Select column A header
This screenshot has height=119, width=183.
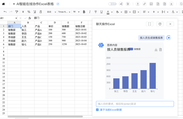(14, 23)
